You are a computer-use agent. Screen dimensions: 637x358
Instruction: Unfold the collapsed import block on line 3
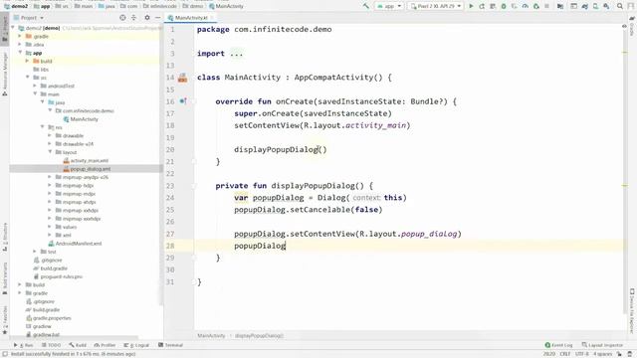(x=237, y=54)
